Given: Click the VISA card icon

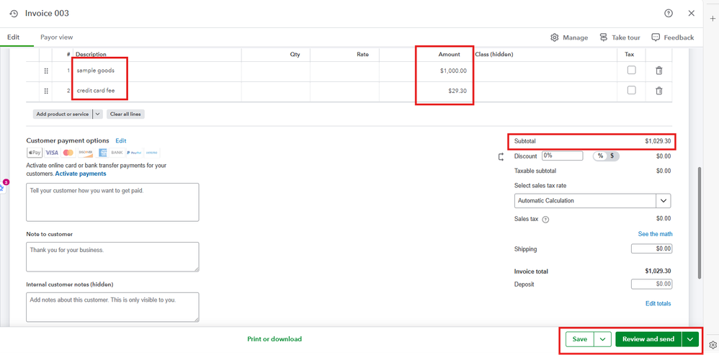Looking at the screenshot, I should point(52,153).
